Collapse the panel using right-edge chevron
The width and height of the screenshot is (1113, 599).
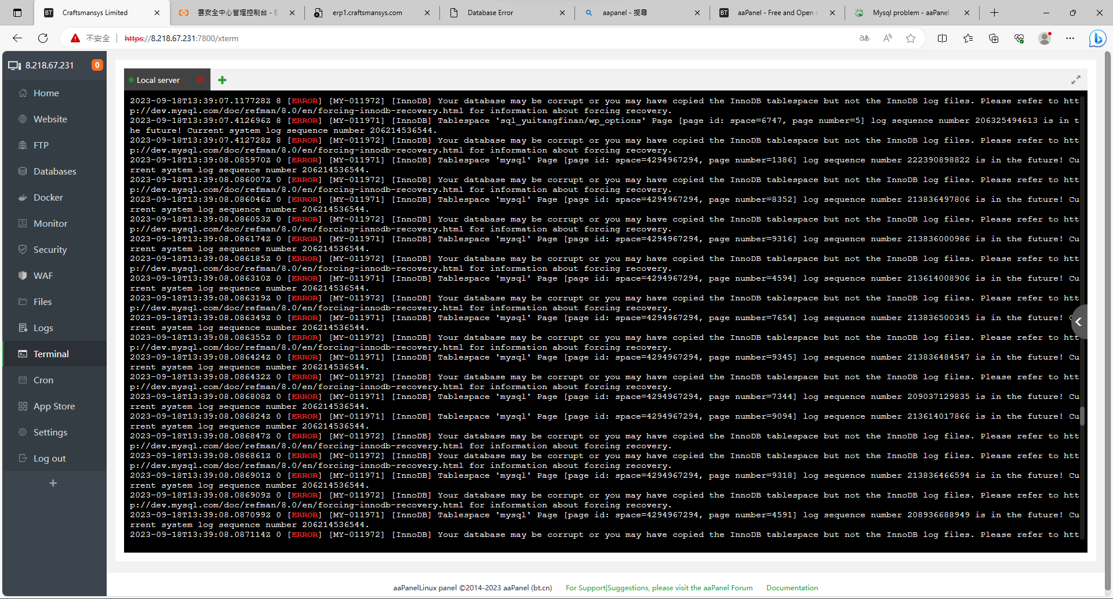point(1079,321)
